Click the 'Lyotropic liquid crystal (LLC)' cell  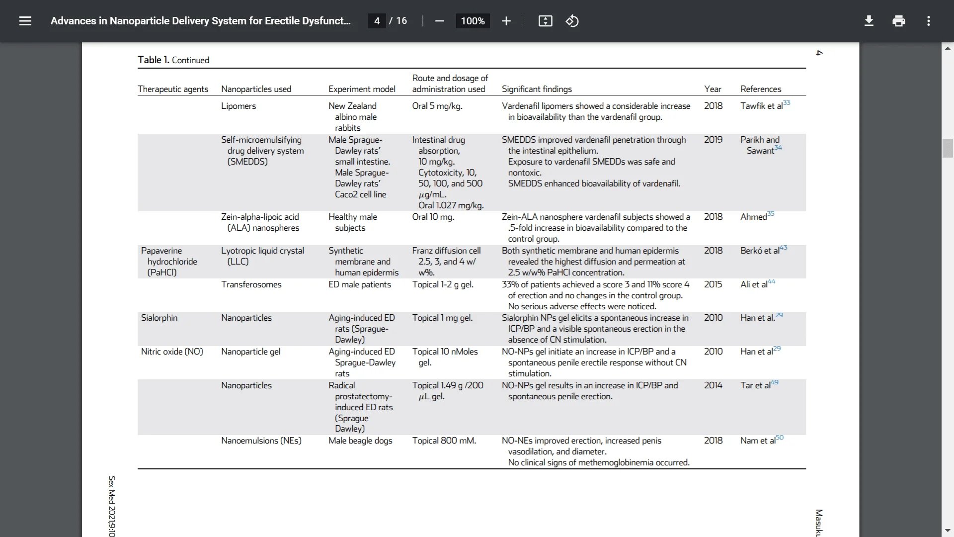pyautogui.click(x=262, y=256)
